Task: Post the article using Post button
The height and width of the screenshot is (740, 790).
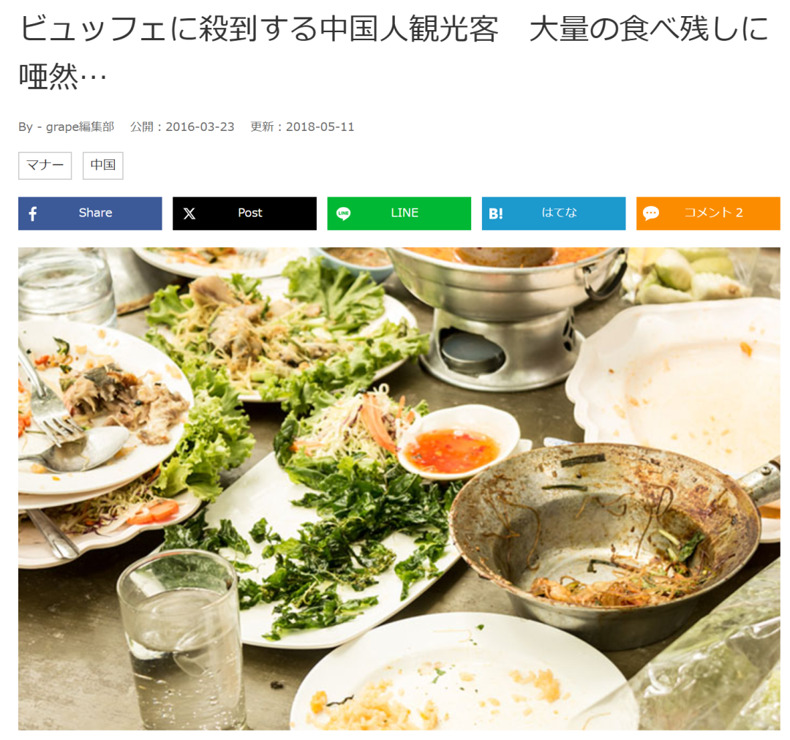Action: (245, 214)
